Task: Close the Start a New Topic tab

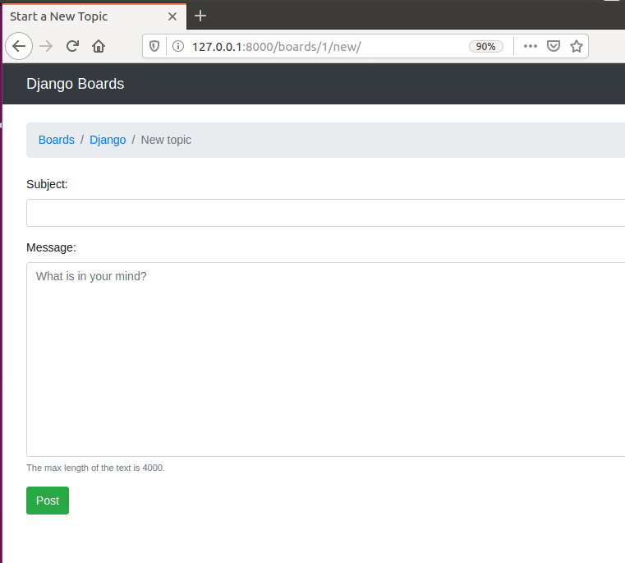Action: [172, 16]
